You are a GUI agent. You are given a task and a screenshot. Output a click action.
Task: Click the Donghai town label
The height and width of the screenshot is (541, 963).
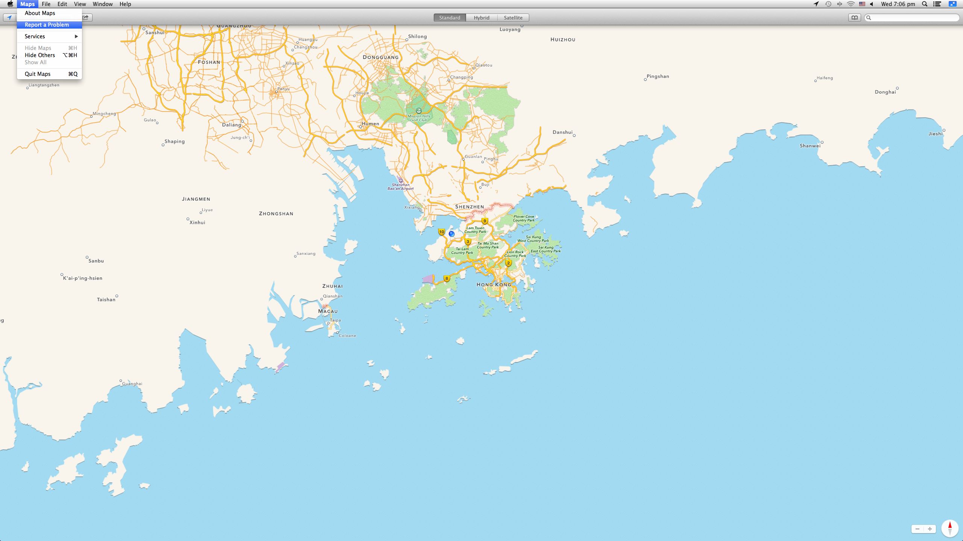(x=885, y=92)
